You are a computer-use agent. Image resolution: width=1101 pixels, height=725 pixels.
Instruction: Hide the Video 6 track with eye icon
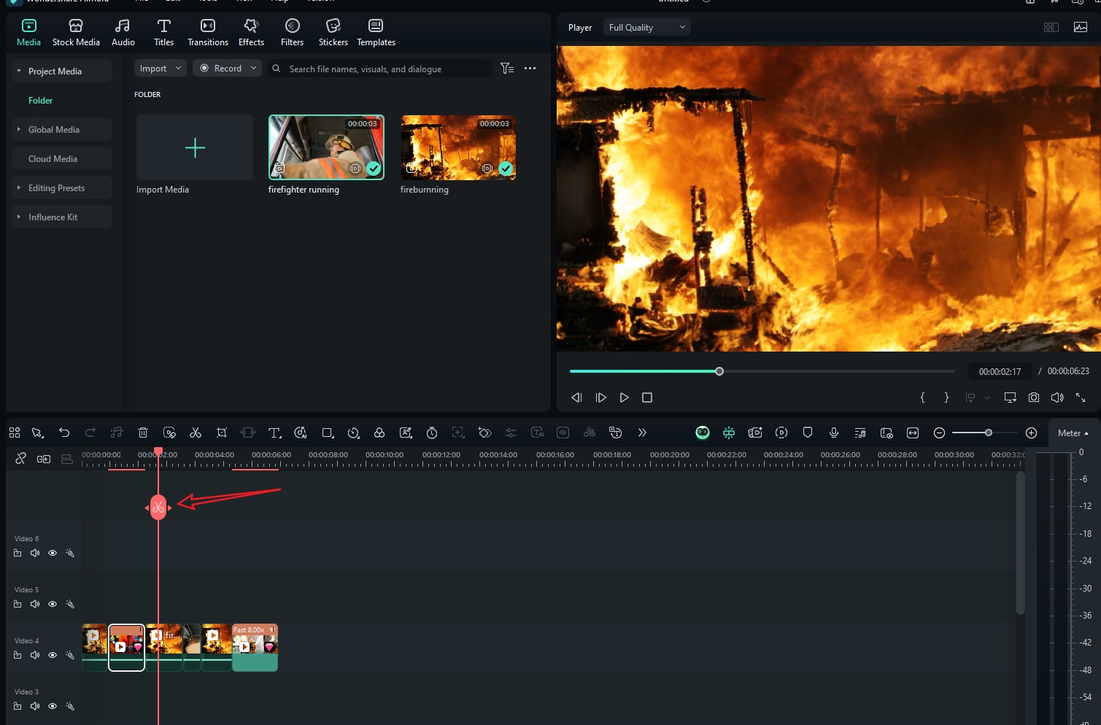[53, 554]
